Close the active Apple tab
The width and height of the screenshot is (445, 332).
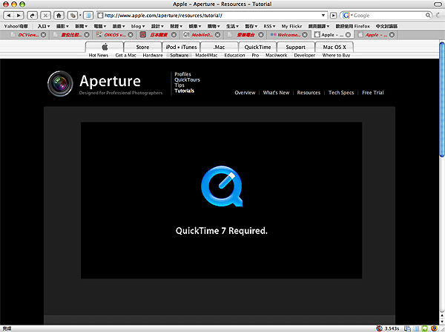coord(348,35)
